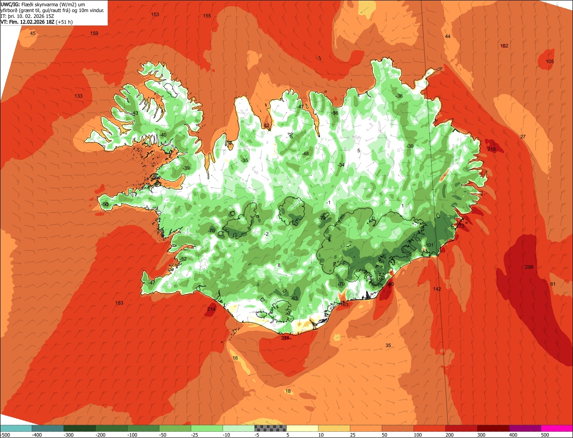
Task: Click the map value '-43' in the Westfjords
Action: point(135,113)
